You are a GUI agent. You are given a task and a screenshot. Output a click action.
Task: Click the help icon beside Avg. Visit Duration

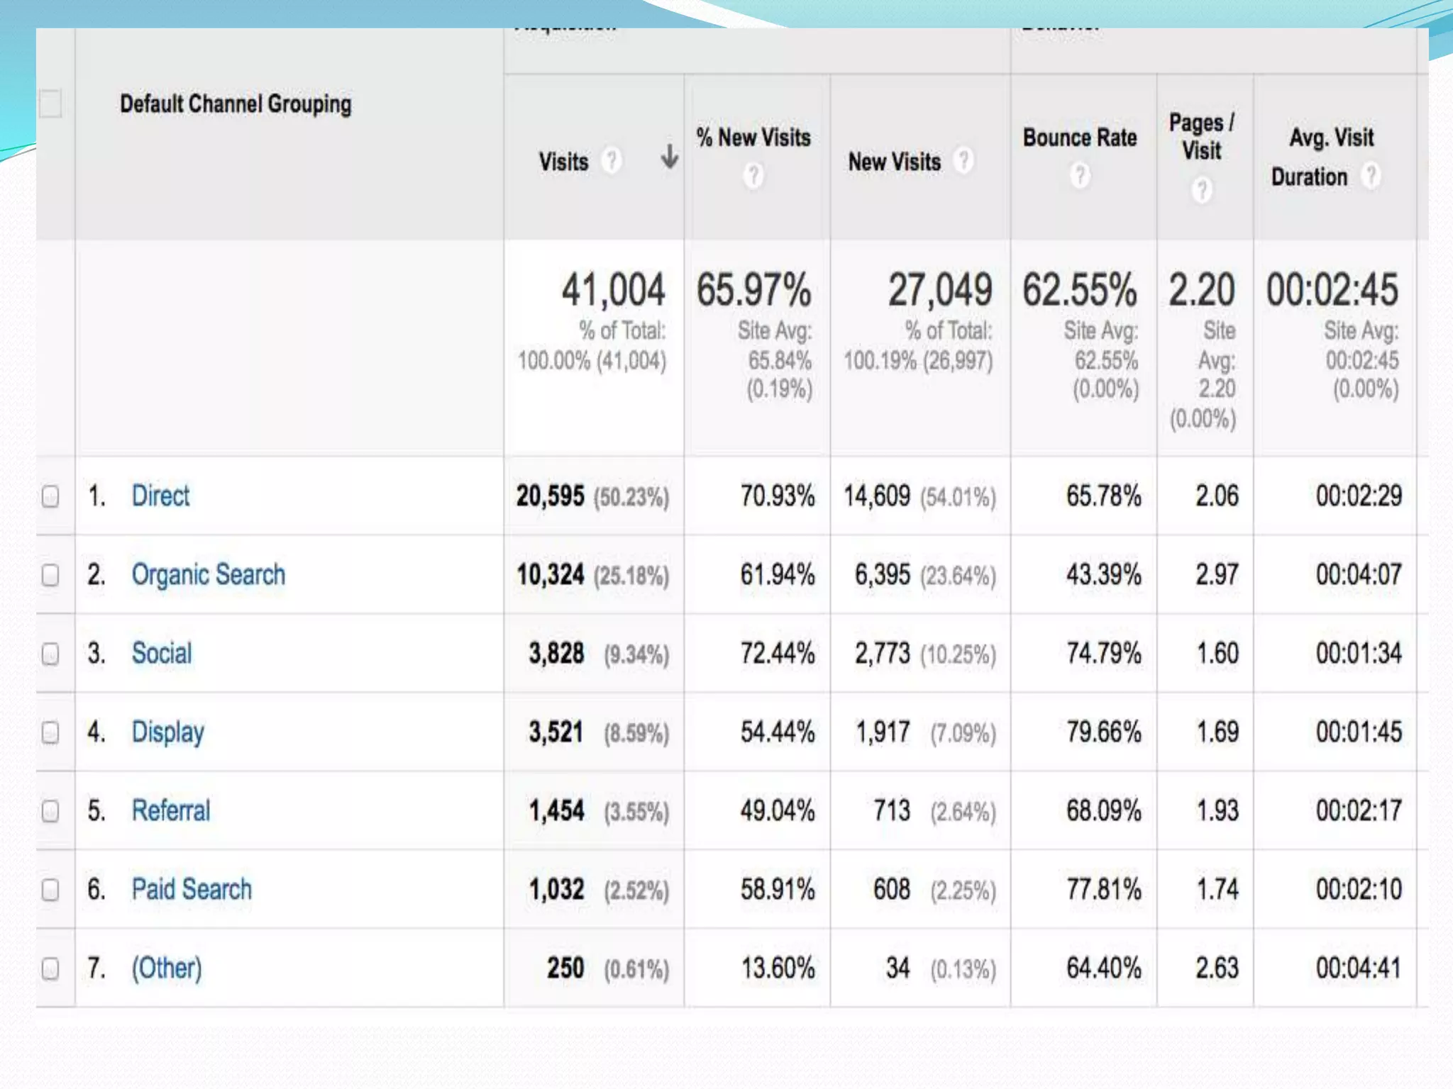click(x=1371, y=175)
